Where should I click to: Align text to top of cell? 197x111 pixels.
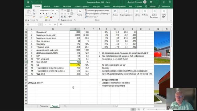pos(62,10)
